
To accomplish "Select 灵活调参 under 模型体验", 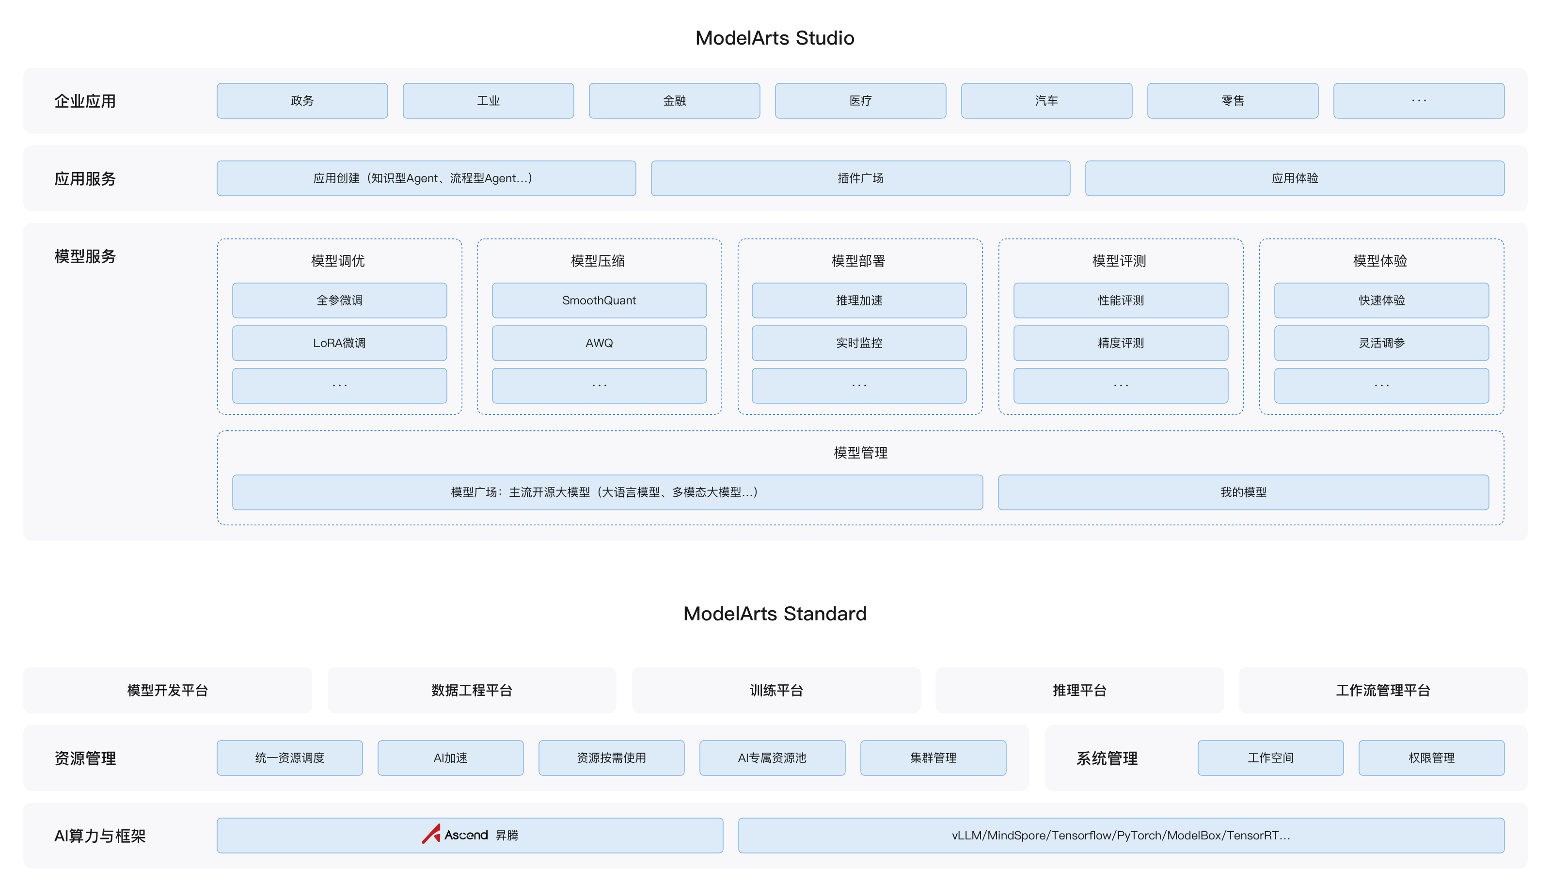I will (x=1381, y=343).
